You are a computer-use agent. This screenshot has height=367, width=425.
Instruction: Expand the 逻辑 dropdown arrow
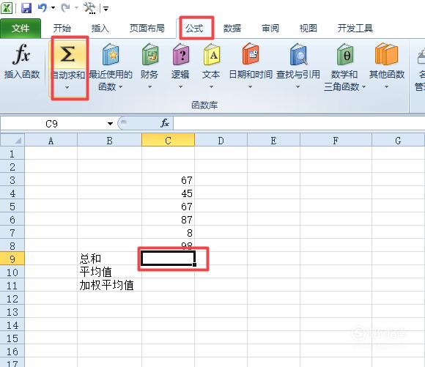(x=180, y=87)
